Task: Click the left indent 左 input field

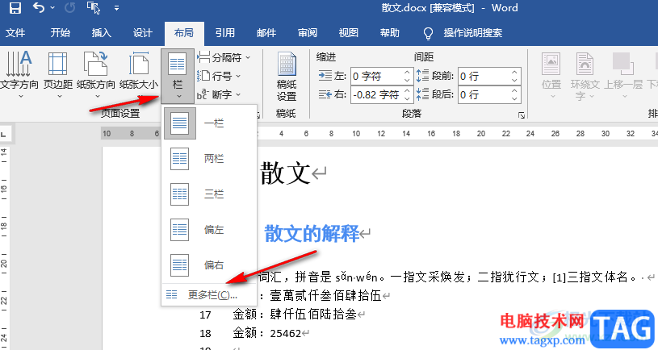Action: pos(377,77)
